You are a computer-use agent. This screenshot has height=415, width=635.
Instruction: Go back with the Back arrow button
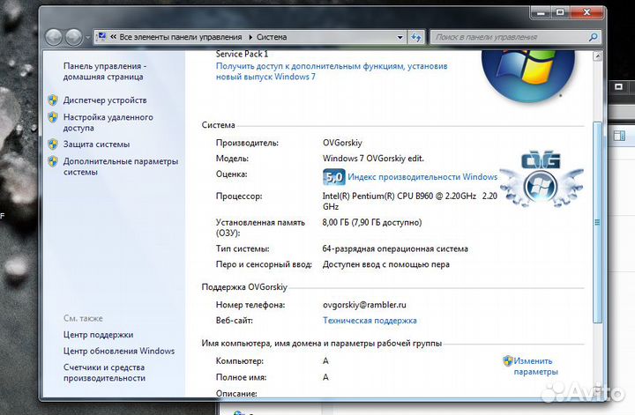point(54,37)
